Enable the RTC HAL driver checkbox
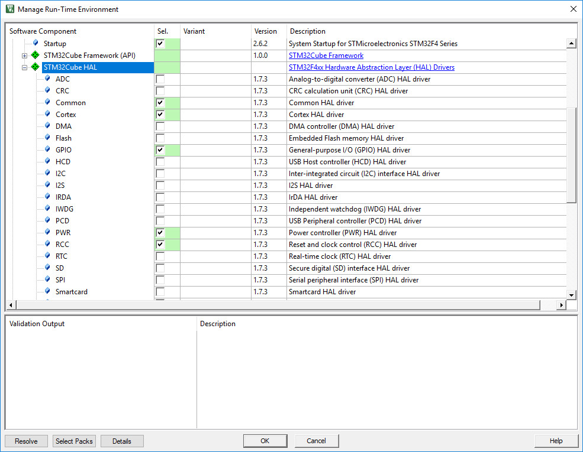 pyautogui.click(x=160, y=256)
